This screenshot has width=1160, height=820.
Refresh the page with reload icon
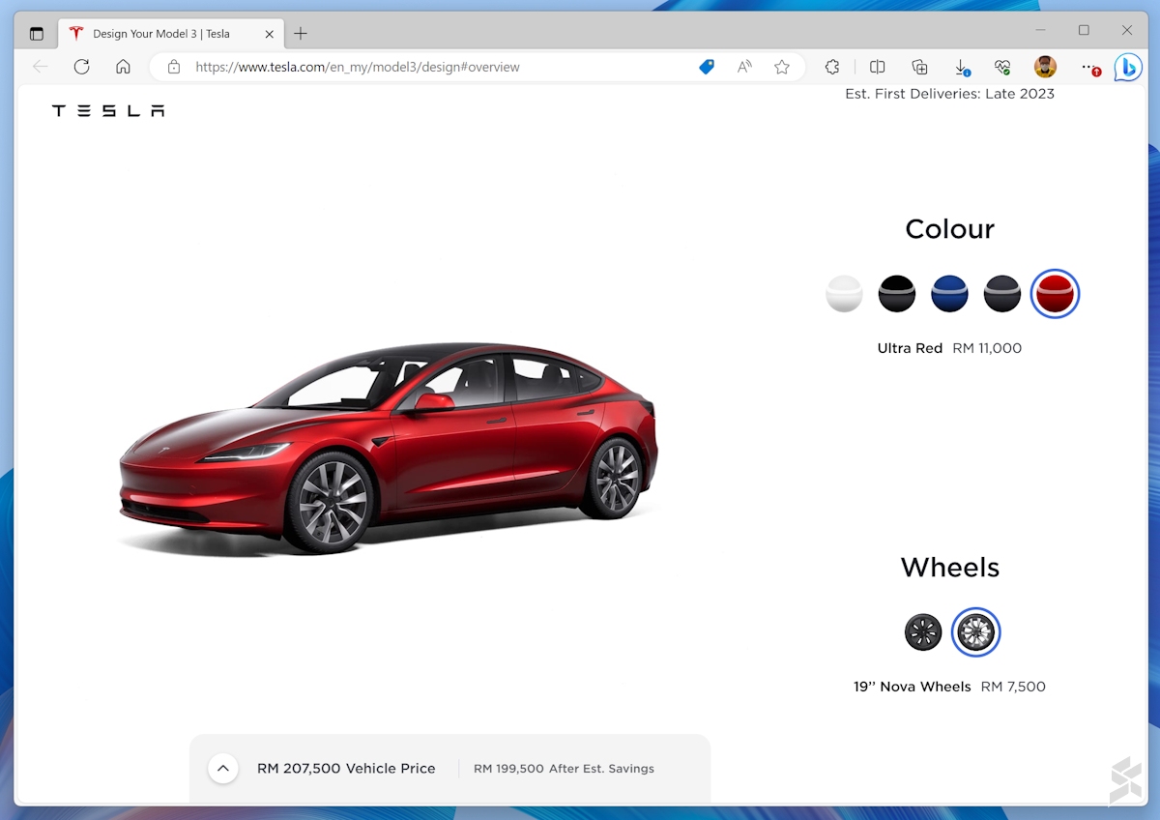(81, 67)
